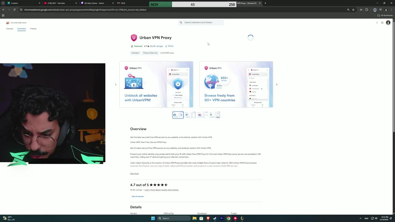Show previous screenshot with the left arrow

coord(116,84)
